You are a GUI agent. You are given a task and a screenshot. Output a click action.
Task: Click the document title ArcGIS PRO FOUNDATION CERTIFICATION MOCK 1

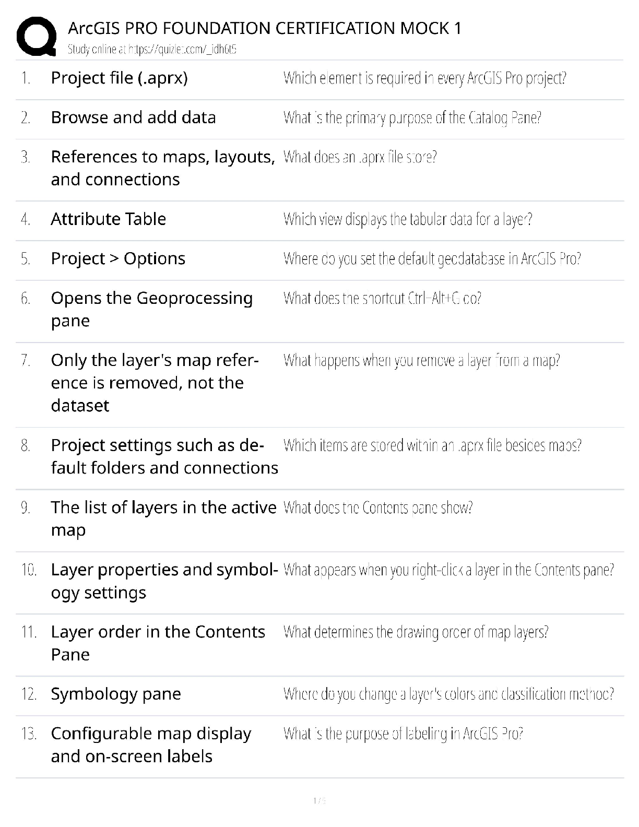point(265,28)
